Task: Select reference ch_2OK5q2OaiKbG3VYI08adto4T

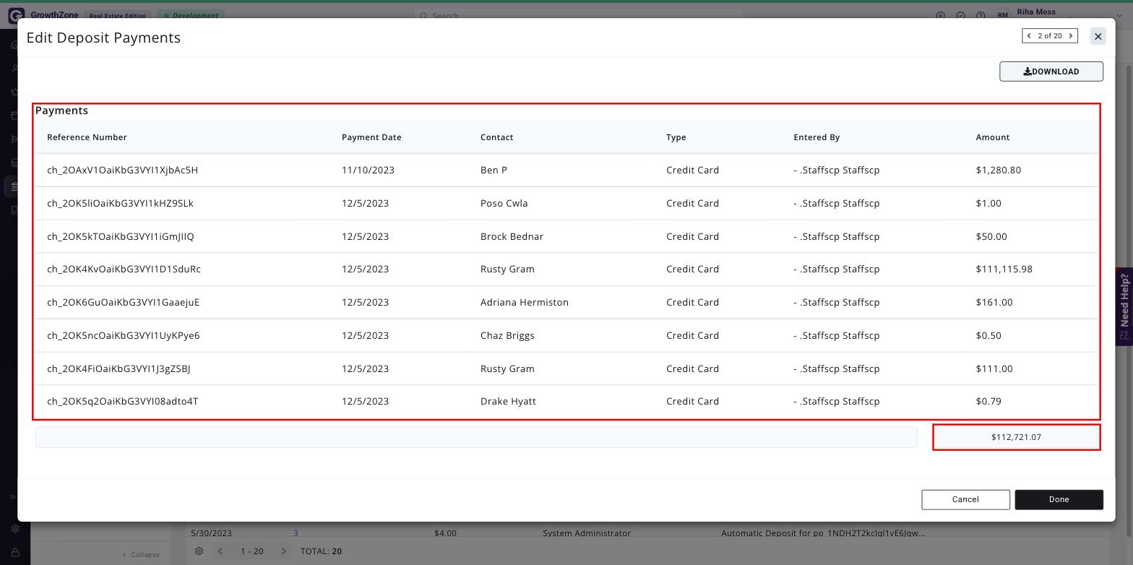Action: [122, 402]
